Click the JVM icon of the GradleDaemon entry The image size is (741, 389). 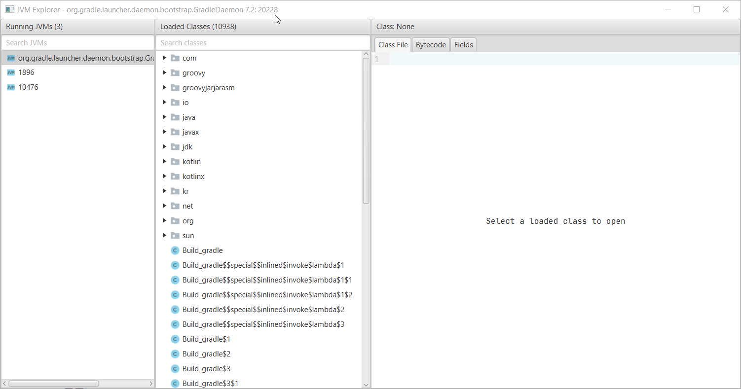[11, 58]
